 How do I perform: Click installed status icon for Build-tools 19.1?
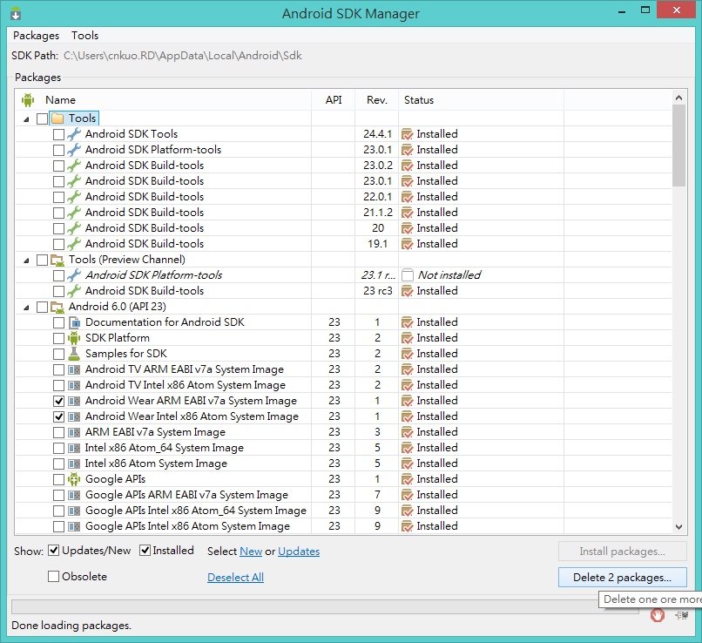(407, 244)
